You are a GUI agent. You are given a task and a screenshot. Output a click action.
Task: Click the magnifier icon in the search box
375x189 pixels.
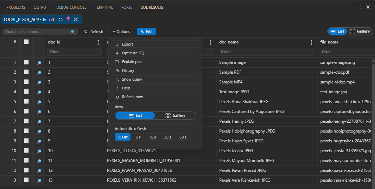tap(73, 32)
